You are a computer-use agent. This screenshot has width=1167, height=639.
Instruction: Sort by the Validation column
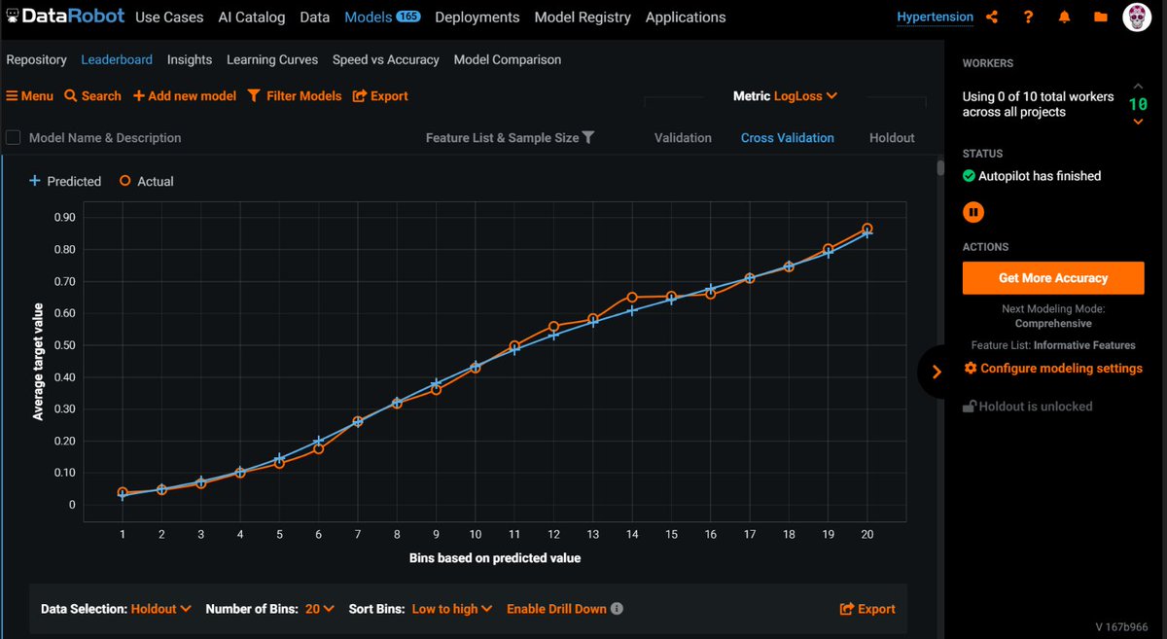pyautogui.click(x=683, y=138)
